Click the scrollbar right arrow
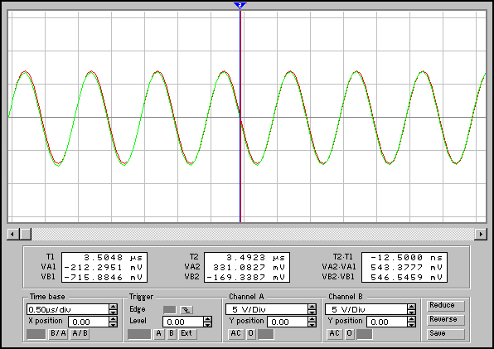 (x=481, y=234)
